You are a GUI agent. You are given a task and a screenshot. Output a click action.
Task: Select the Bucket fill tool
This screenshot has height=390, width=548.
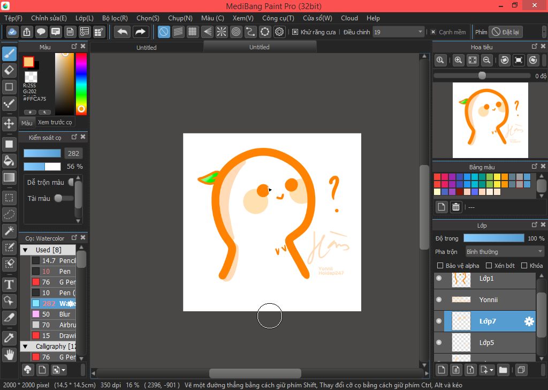[x=9, y=161]
